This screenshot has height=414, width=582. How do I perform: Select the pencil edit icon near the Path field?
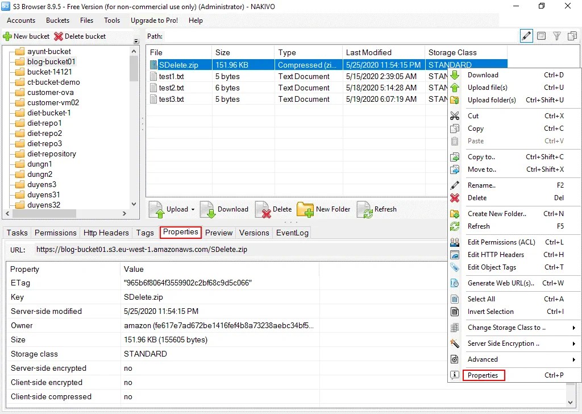coord(526,35)
